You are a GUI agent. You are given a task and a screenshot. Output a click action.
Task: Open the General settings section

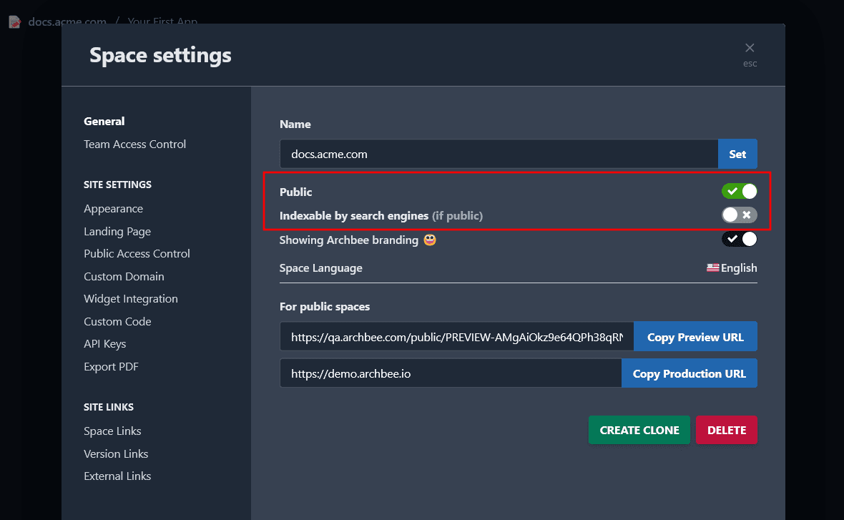(104, 122)
